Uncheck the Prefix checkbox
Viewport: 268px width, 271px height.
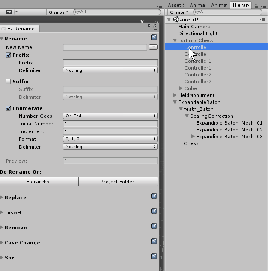point(8,55)
